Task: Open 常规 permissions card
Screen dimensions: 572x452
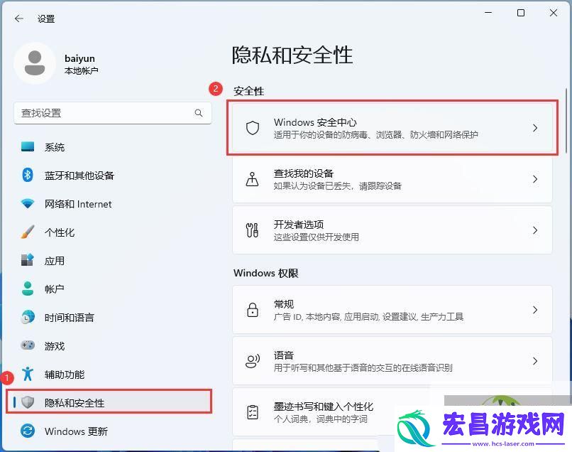Action: coord(392,310)
